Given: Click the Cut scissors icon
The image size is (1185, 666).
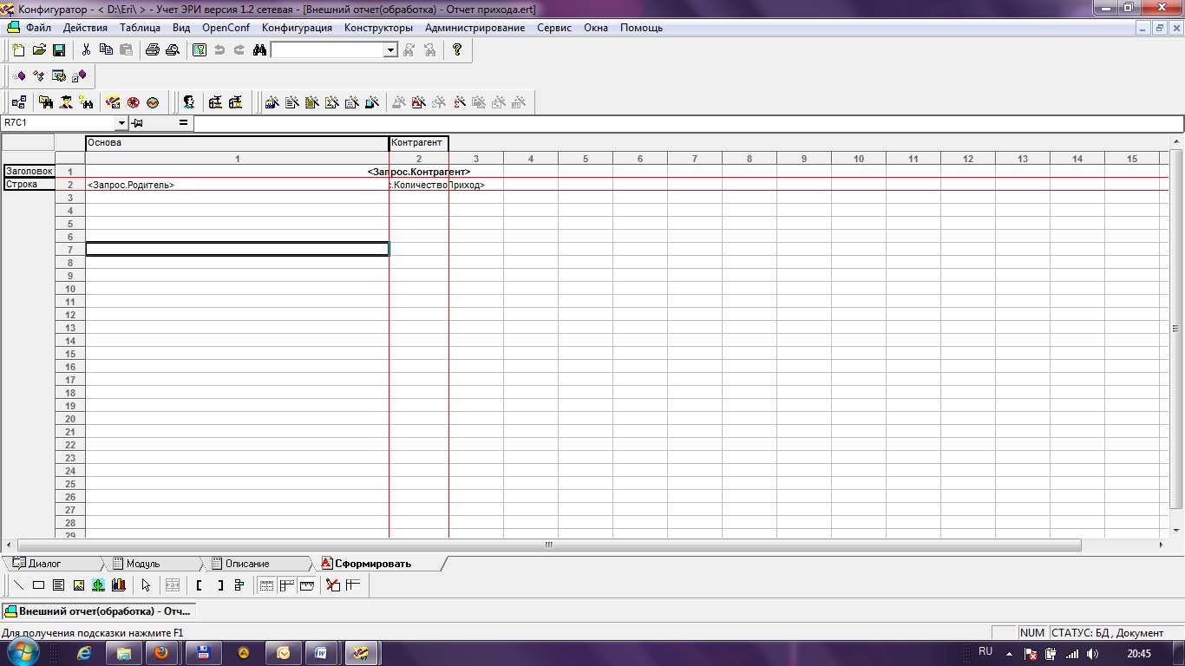Looking at the screenshot, I should (86, 50).
